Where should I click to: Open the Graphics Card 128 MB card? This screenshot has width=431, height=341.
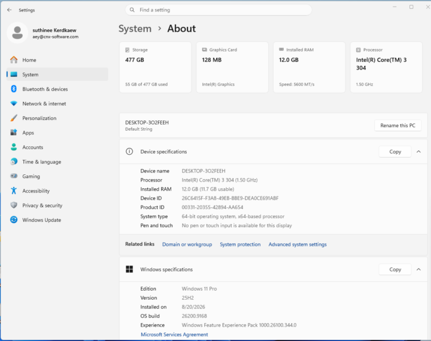pos(232,67)
